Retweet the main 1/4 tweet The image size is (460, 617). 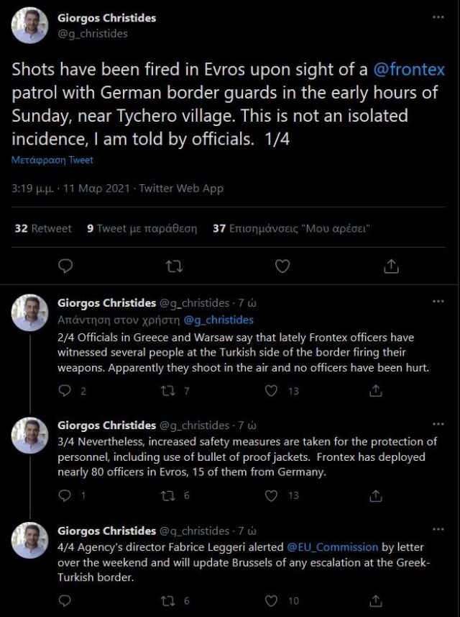click(173, 266)
